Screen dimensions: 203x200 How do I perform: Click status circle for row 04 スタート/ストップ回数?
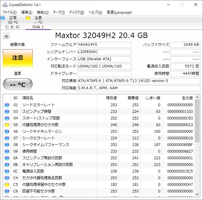tap(7, 118)
